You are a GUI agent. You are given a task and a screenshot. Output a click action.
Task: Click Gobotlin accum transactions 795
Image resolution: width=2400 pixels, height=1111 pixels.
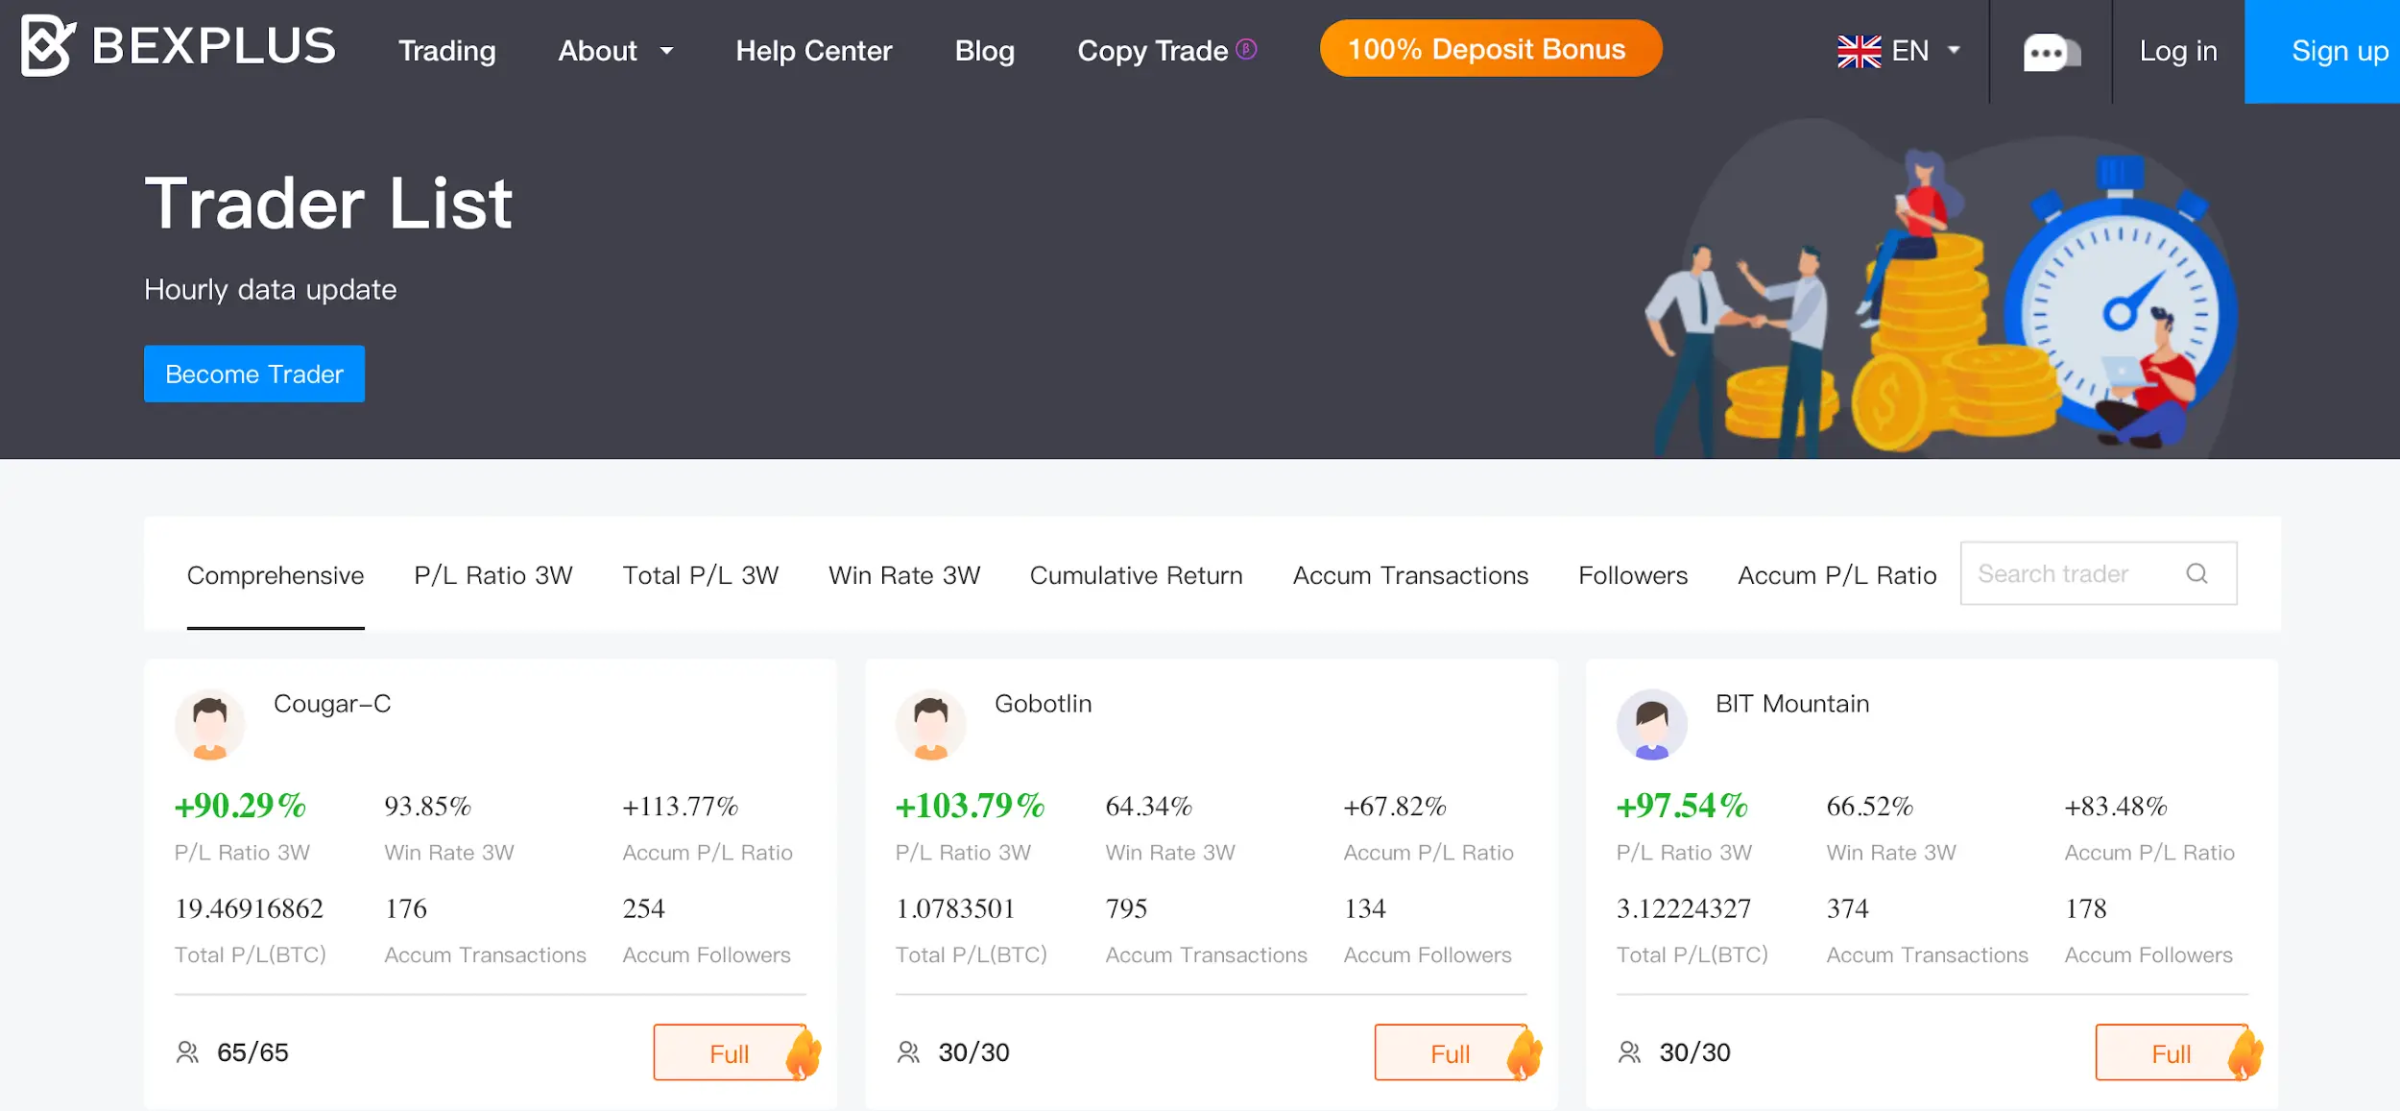click(x=1126, y=908)
